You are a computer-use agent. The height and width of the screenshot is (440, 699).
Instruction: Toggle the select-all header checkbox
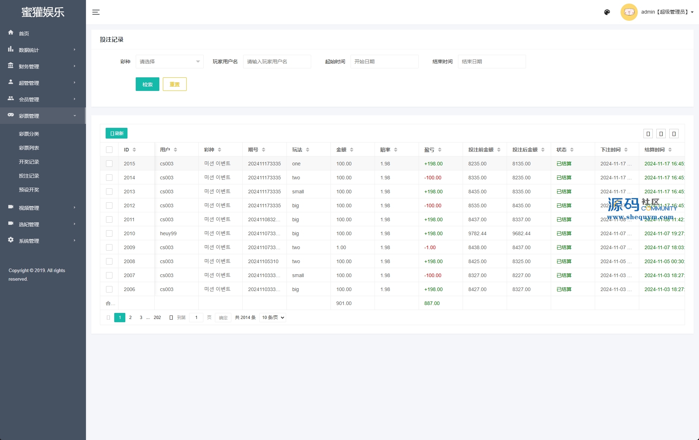109,150
